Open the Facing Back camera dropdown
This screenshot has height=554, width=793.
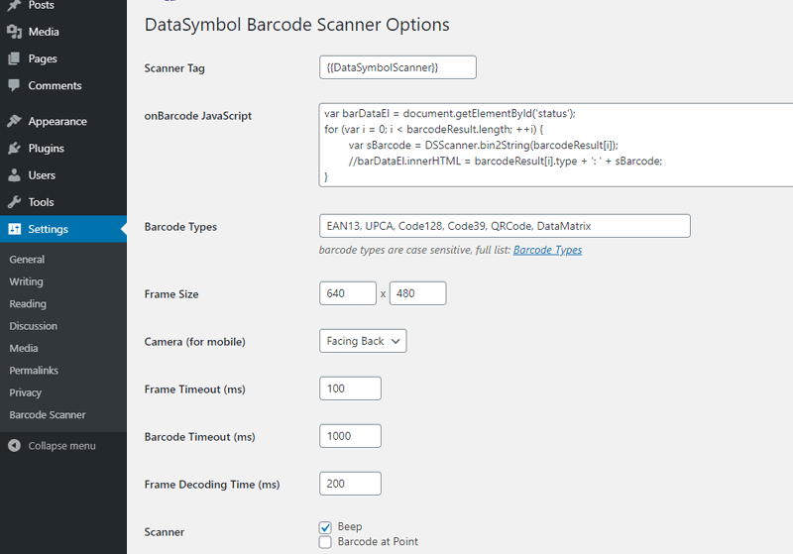click(363, 341)
